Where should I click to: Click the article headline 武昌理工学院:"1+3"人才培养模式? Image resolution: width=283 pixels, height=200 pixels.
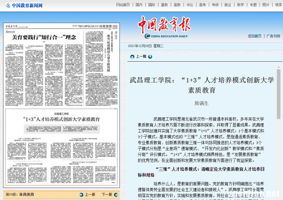[x=202, y=85]
